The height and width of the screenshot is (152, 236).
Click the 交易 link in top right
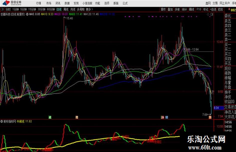(215, 3)
